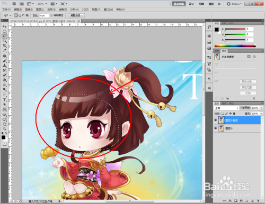The height and width of the screenshot is (204, 265).
Task: Select the Zoom tool in the toolbox
Action: pos(4,129)
